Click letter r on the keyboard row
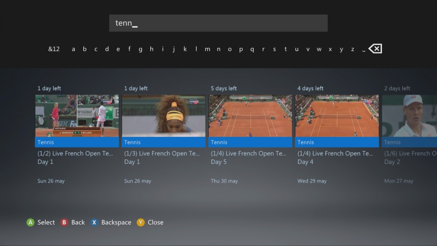The height and width of the screenshot is (246, 437). tap(263, 49)
